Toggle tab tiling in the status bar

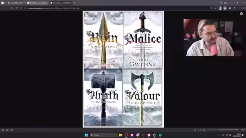(7, 130)
